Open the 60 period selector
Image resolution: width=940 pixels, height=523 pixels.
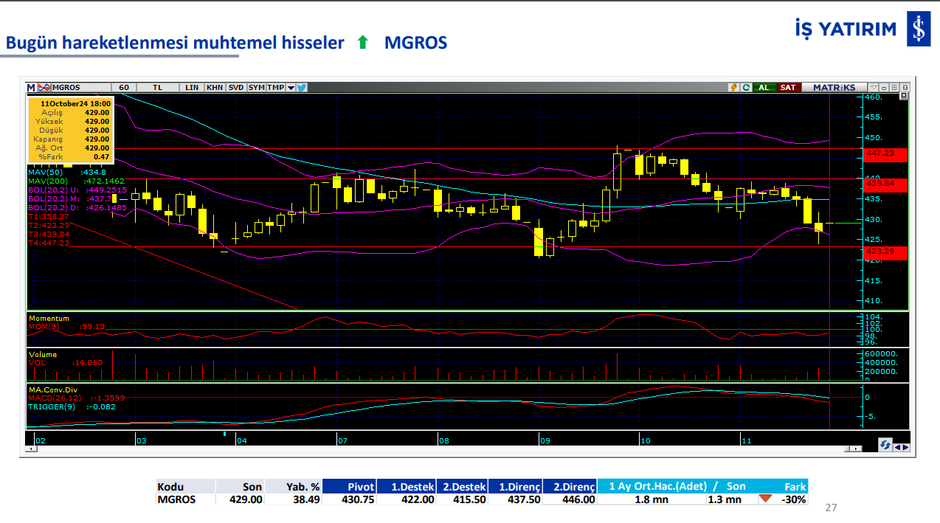tap(124, 87)
